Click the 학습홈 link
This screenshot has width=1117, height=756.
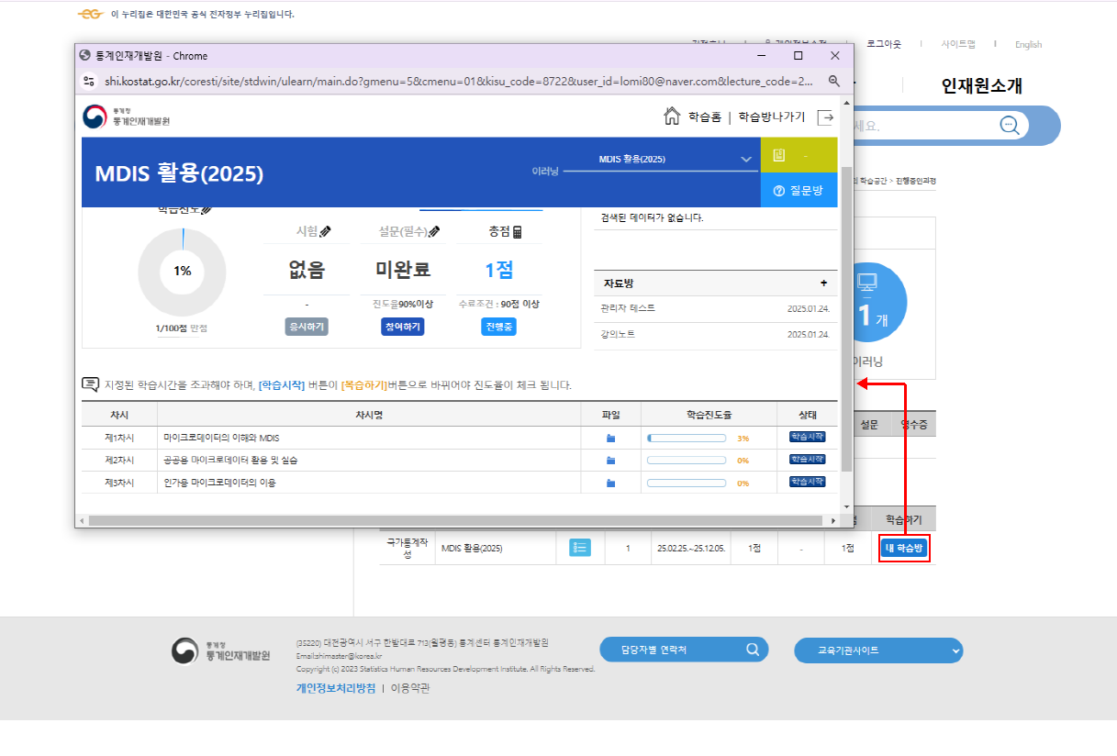click(704, 117)
